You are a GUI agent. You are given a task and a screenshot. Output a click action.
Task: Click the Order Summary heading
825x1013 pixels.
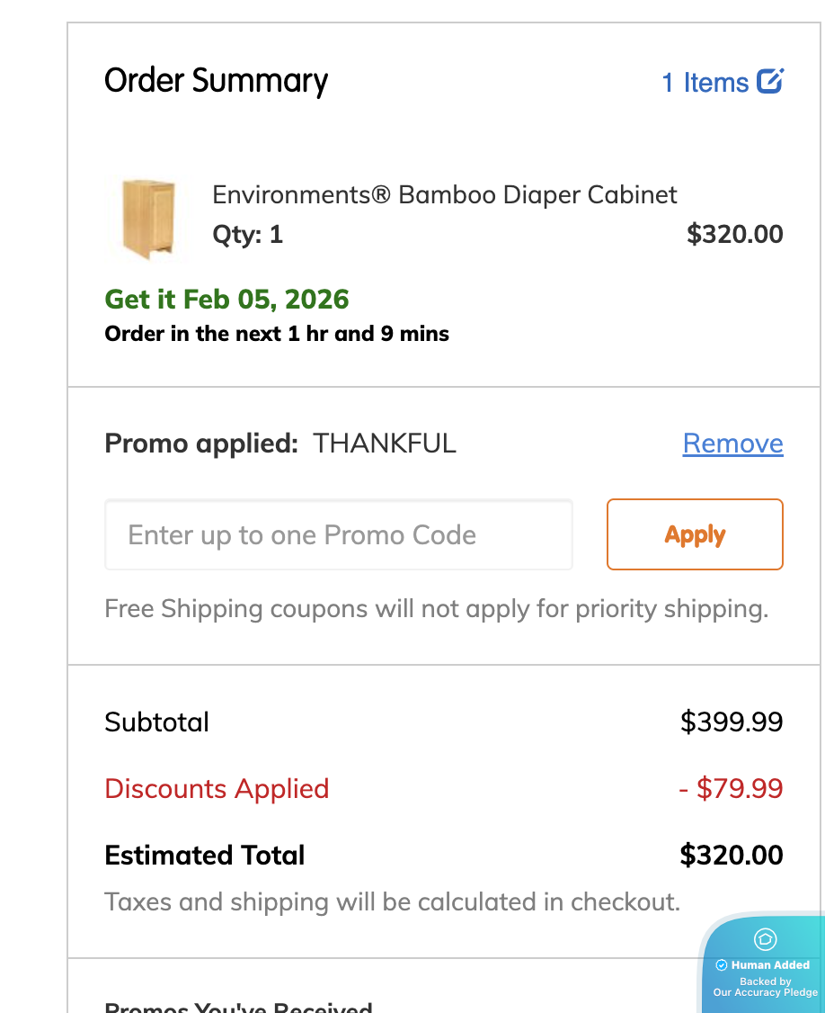click(x=217, y=81)
